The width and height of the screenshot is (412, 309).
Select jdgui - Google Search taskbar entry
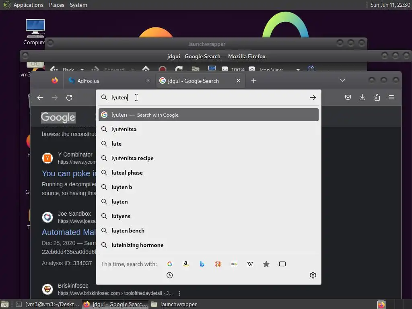point(115,304)
